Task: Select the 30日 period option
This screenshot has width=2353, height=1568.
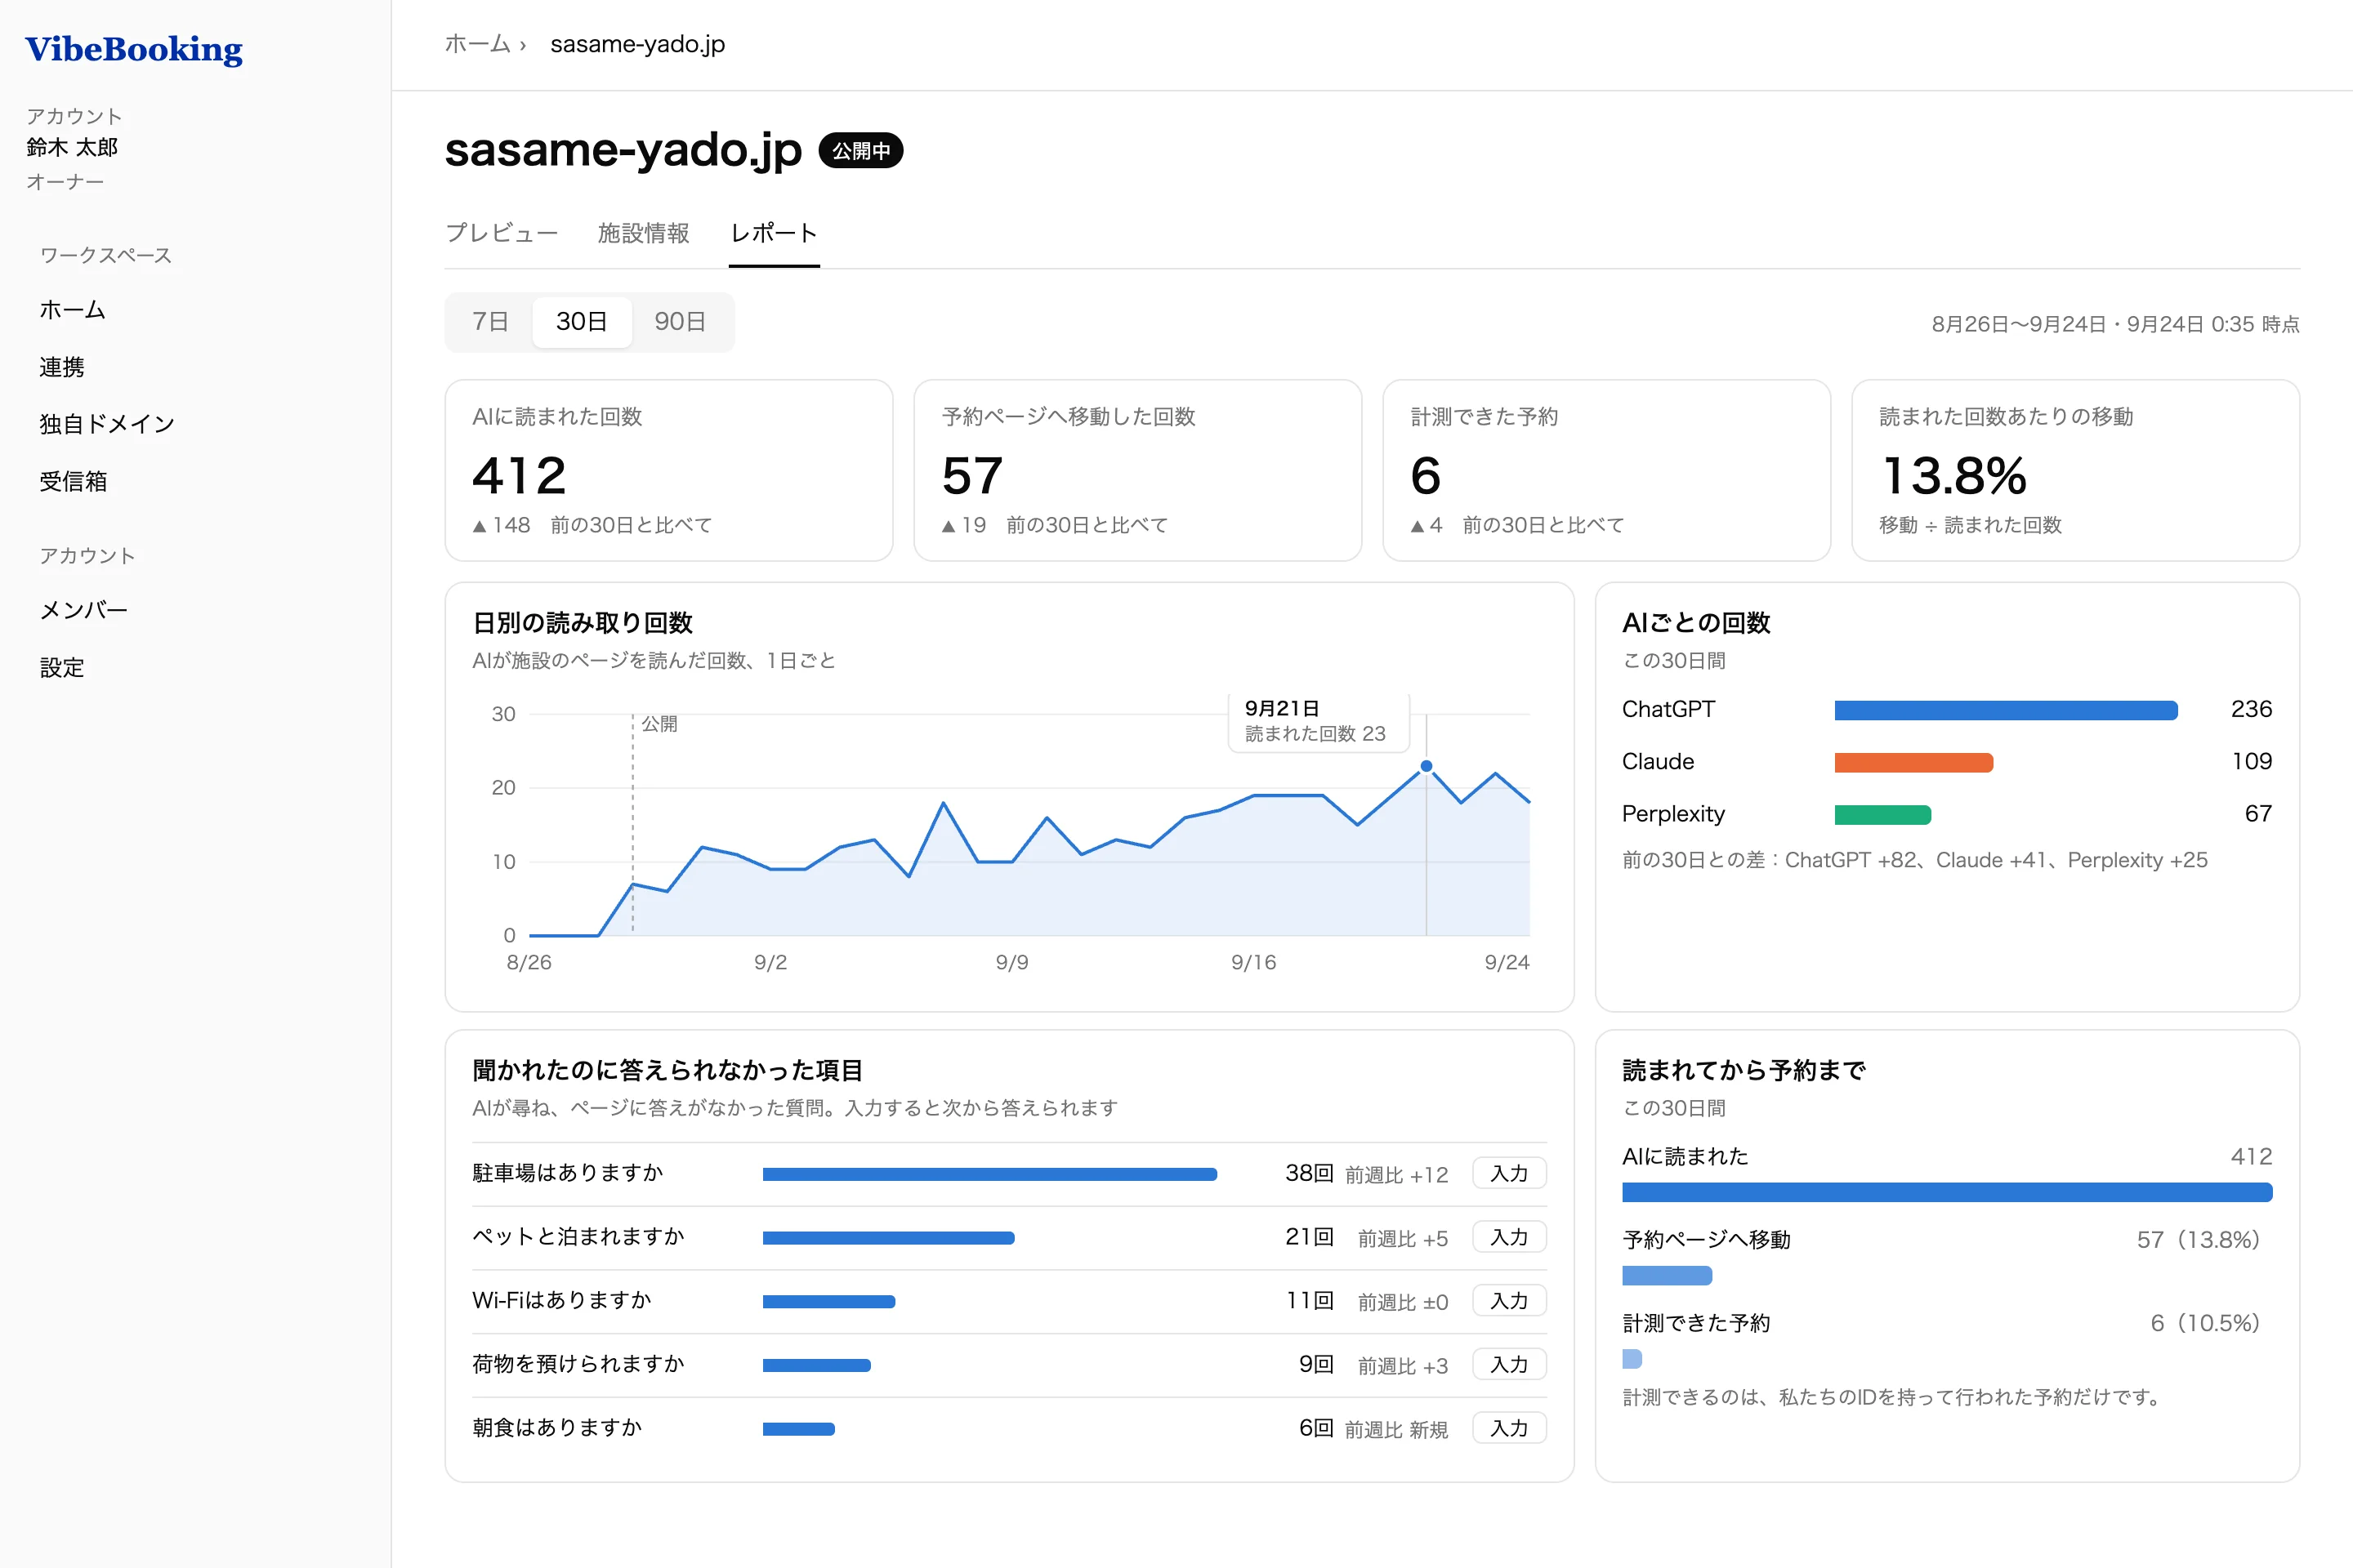Action: (581, 322)
